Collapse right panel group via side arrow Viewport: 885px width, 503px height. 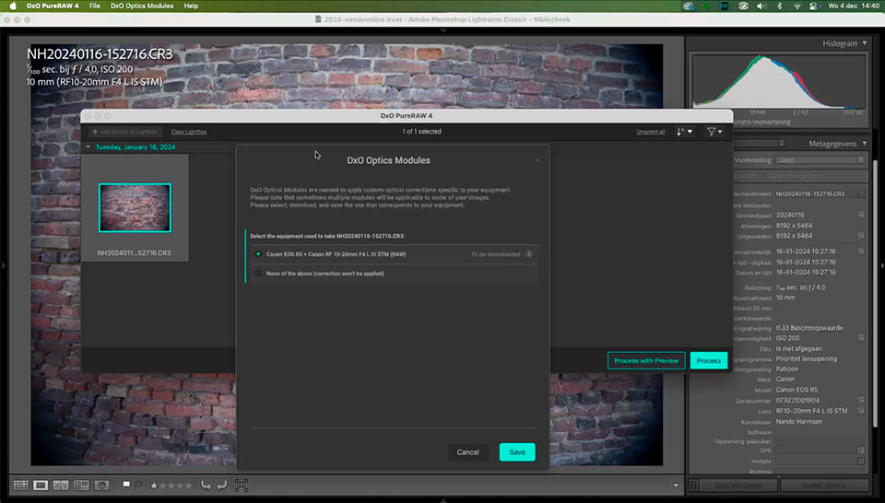click(x=881, y=265)
